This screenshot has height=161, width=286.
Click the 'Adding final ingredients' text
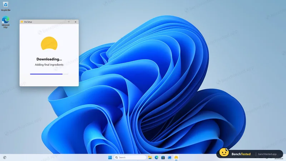49,65
